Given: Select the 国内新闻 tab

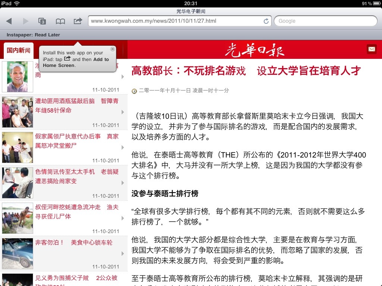Looking at the screenshot, I should (19, 50).
